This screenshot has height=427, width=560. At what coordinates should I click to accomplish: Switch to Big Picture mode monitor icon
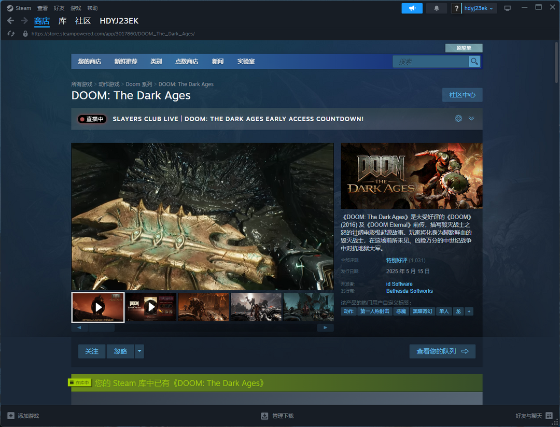pyautogui.click(x=507, y=8)
